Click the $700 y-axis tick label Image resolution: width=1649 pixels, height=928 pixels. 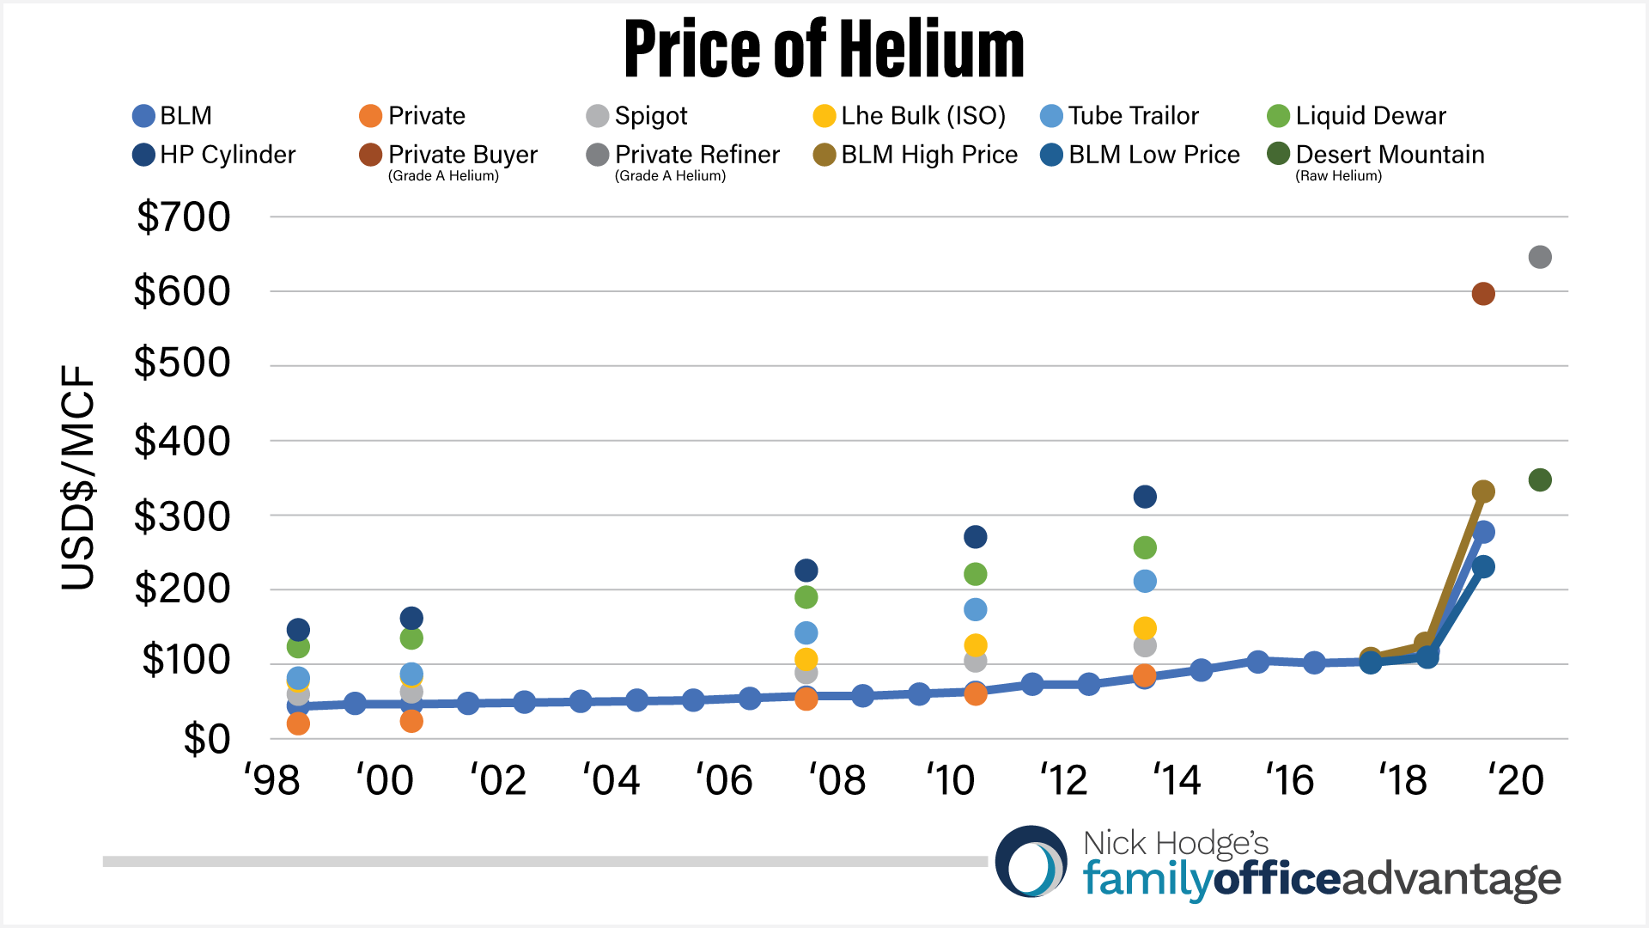click(x=183, y=217)
